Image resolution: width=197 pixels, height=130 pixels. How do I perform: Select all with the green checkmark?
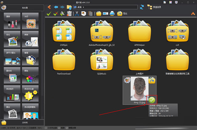pos(49,14)
